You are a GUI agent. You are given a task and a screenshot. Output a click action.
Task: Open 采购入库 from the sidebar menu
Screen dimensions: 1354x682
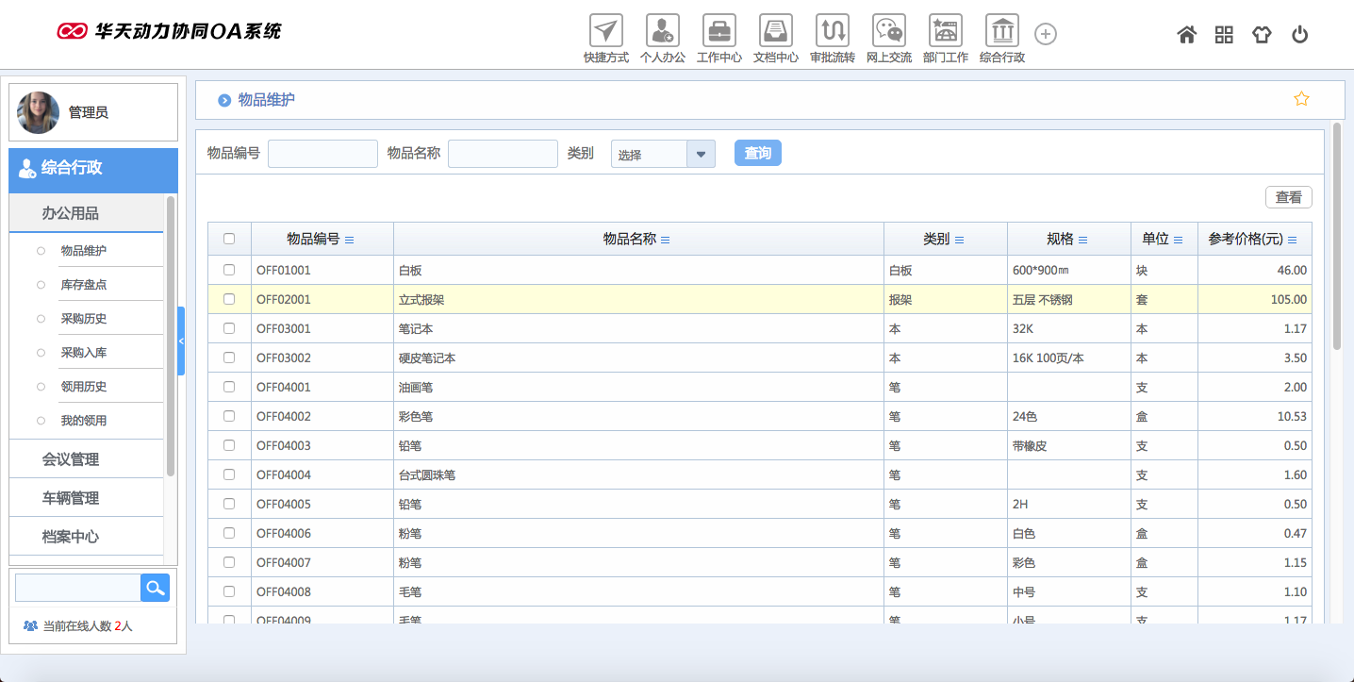coord(84,353)
